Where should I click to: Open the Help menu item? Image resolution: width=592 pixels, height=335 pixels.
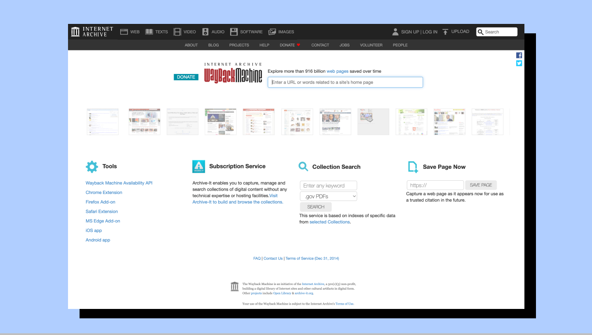(264, 45)
